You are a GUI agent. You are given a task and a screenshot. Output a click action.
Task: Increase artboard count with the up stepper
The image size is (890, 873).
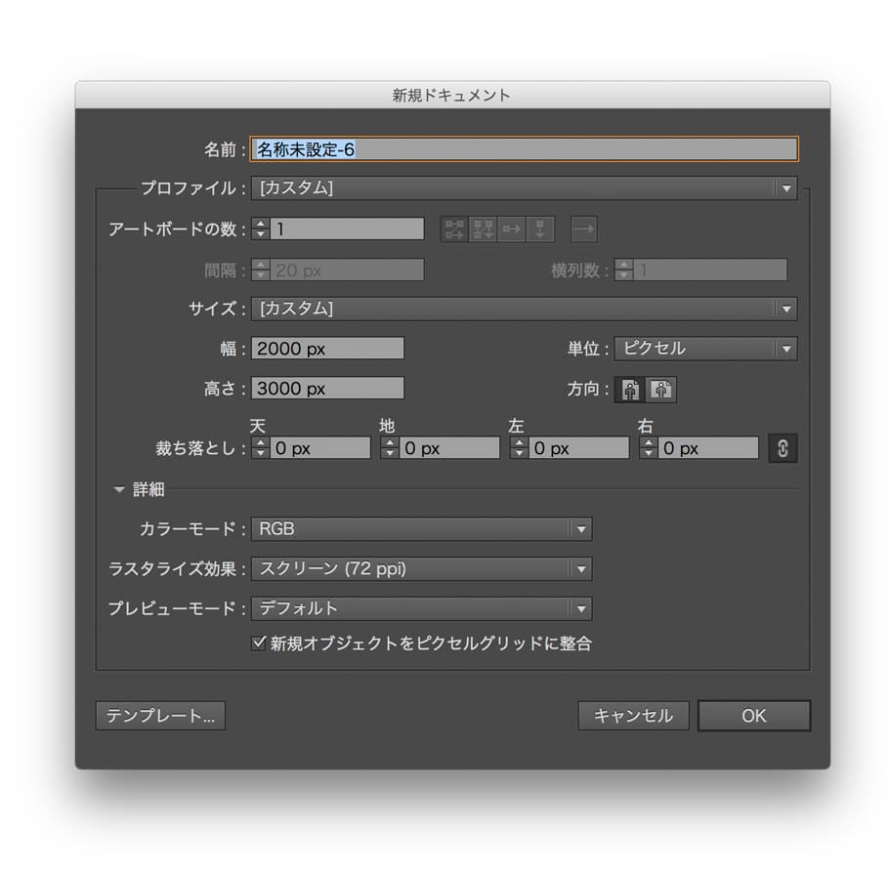point(259,224)
